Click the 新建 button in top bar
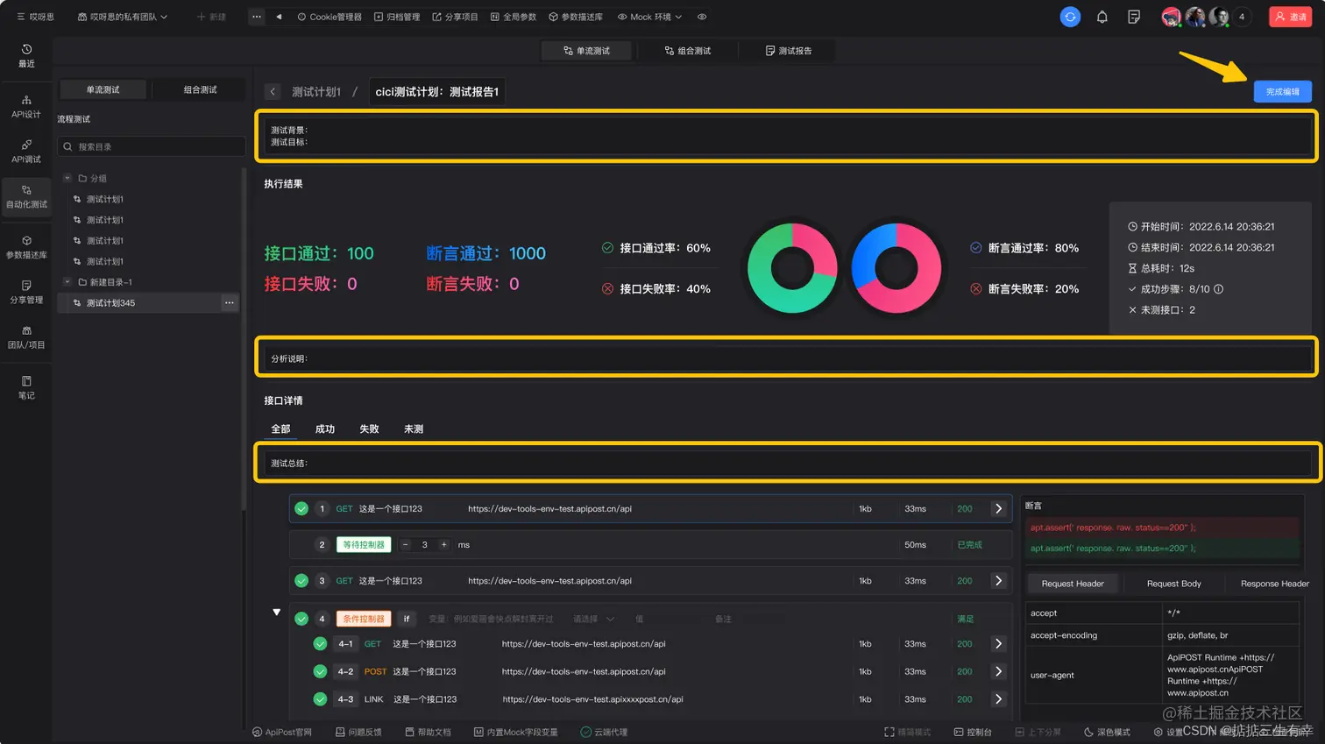Screen dimensions: 1325x744 [211, 17]
